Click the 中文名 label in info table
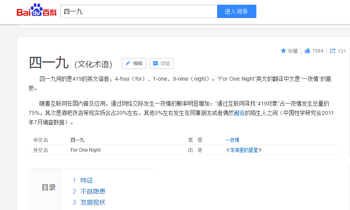The width and height of the screenshot is (350, 210). click(41, 140)
